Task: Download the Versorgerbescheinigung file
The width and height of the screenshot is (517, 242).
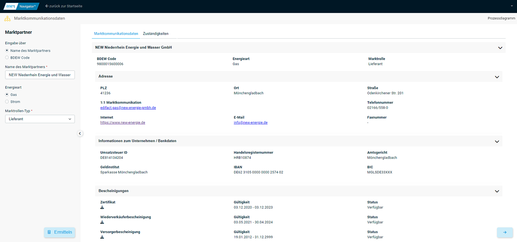Action: [x=102, y=237]
